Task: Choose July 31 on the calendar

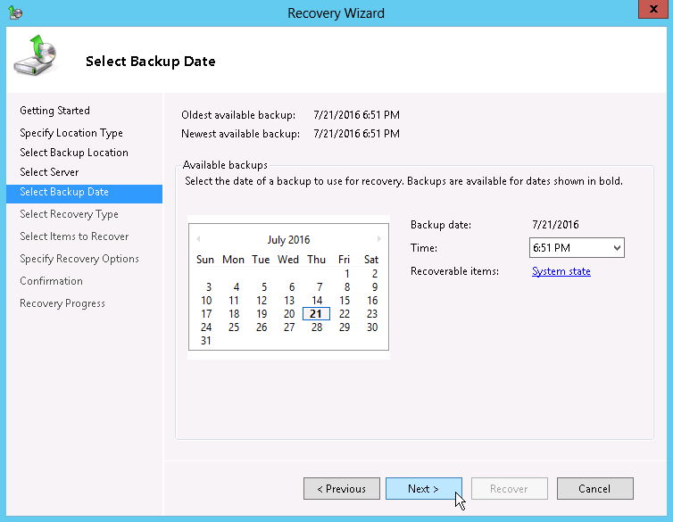Action: coord(206,341)
